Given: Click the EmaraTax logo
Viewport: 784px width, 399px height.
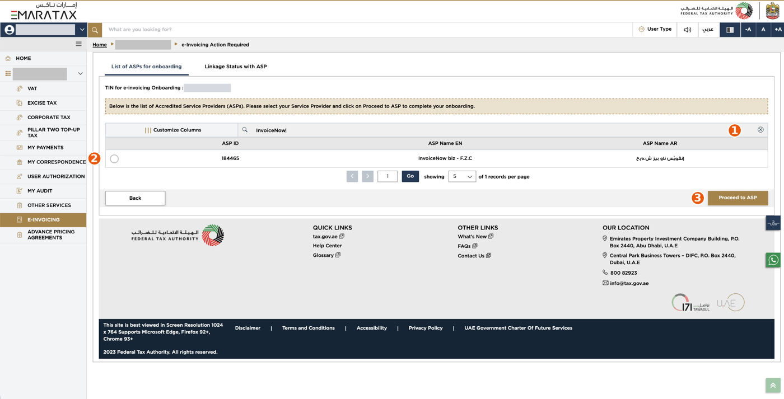Looking at the screenshot, I should (44, 11).
